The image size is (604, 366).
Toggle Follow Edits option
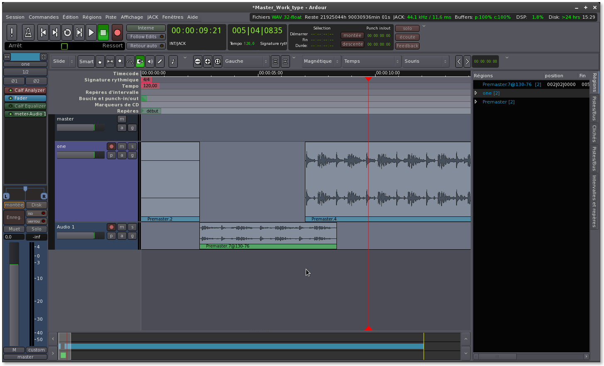145,37
